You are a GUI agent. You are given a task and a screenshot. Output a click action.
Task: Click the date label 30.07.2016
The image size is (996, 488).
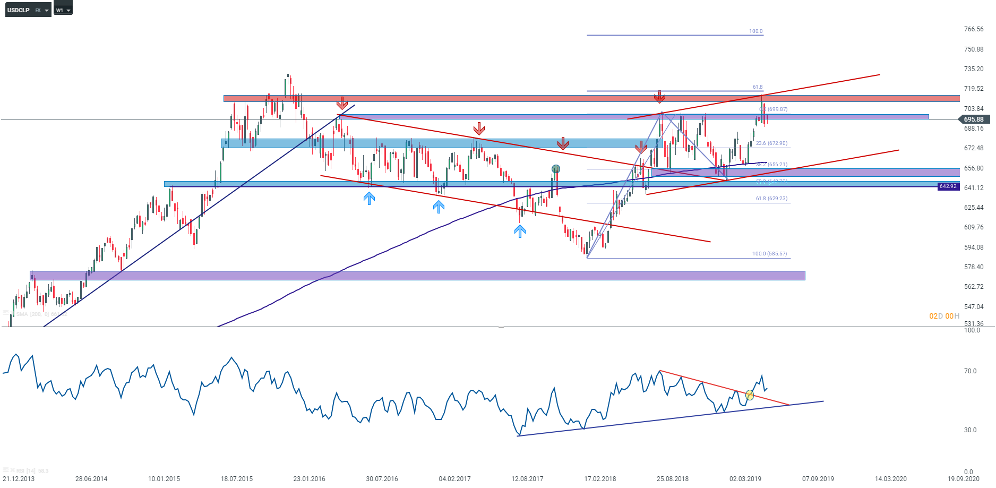tap(382, 479)
